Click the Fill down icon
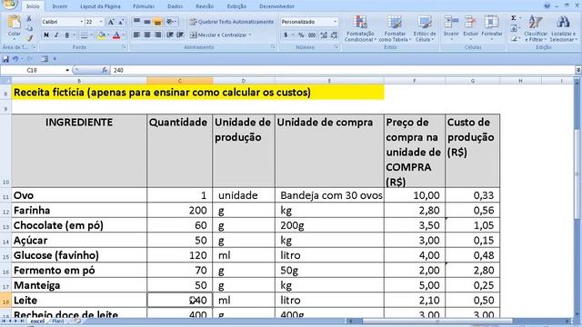582x327 pixels. [514, 28]
